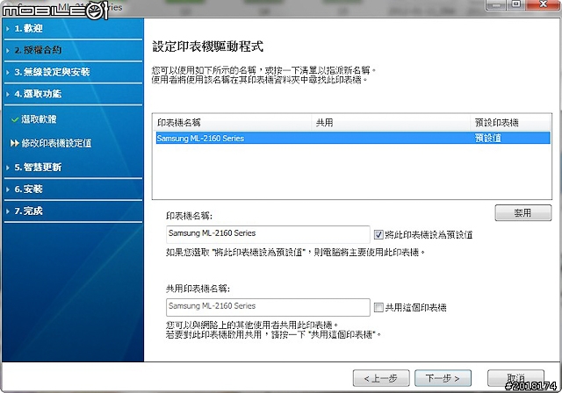Enable 共用這個印表機 checkbox
This screenshot has width=562, height=393.
(378, 307)
